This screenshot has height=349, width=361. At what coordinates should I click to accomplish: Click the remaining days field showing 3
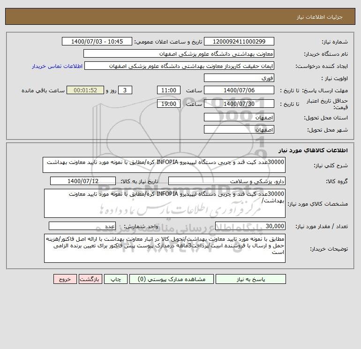(x=125, y=90)
